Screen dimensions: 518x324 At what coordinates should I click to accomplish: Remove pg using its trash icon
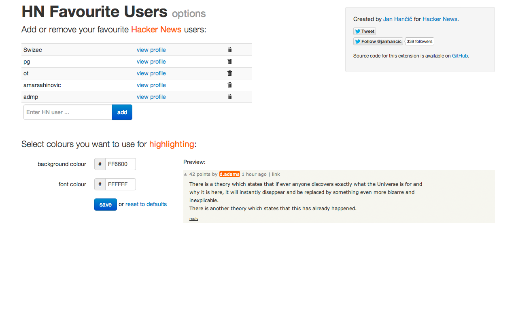[229, 62]
